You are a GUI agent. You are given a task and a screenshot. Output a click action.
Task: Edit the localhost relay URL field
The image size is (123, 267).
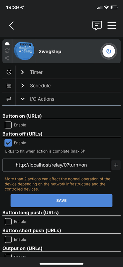click(57, 165)
